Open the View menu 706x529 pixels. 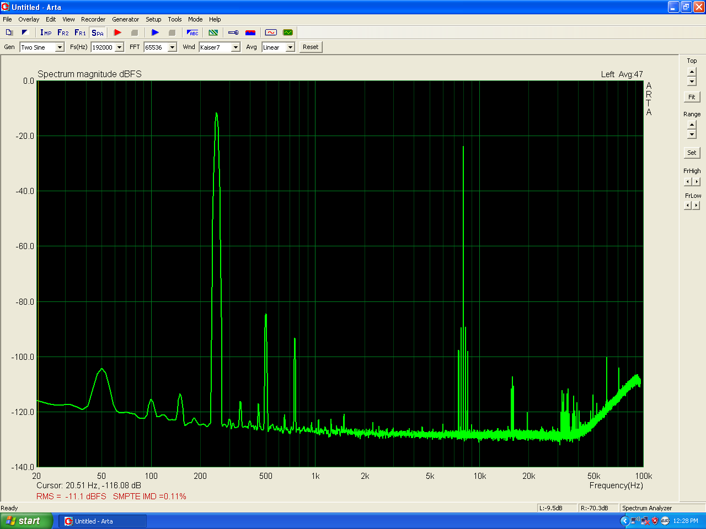click(68, 19)
